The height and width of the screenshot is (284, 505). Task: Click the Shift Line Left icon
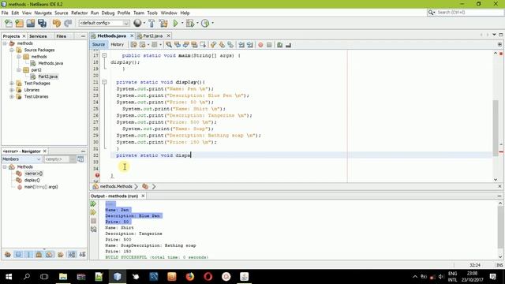tap(241, 45)
